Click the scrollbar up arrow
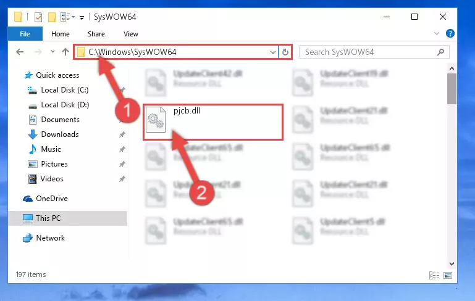Screen dimensions: 475x301 [452, 68]
